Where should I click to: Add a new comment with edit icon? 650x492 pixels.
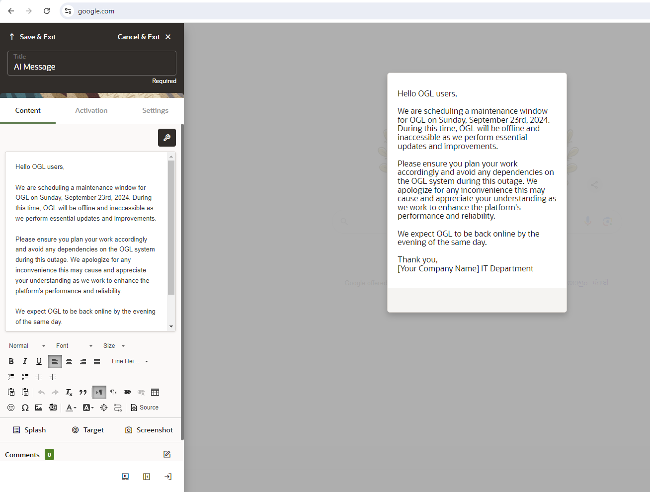point(167,454)
